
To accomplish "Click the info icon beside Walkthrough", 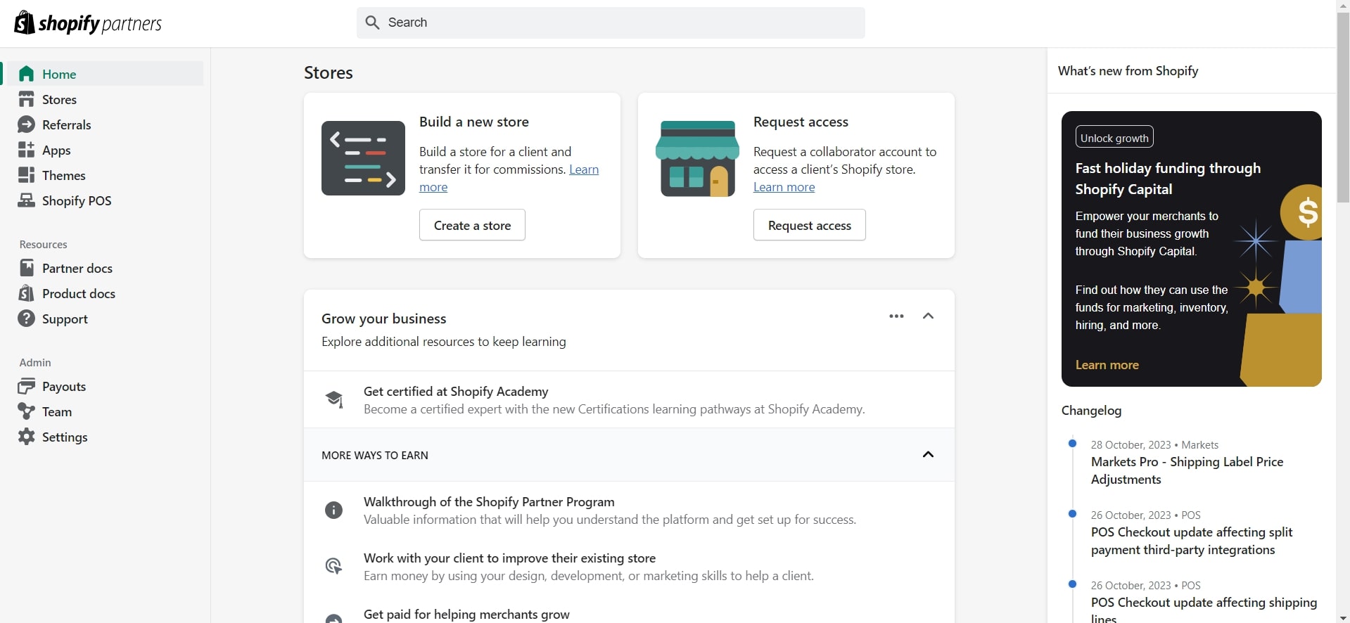I will click(333, 510).
